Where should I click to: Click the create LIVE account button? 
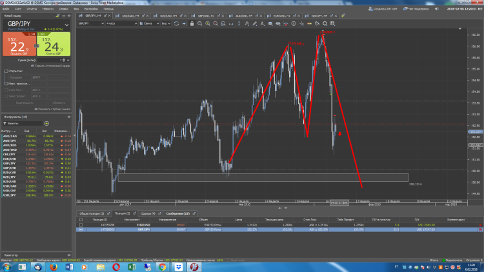point(383,8)
